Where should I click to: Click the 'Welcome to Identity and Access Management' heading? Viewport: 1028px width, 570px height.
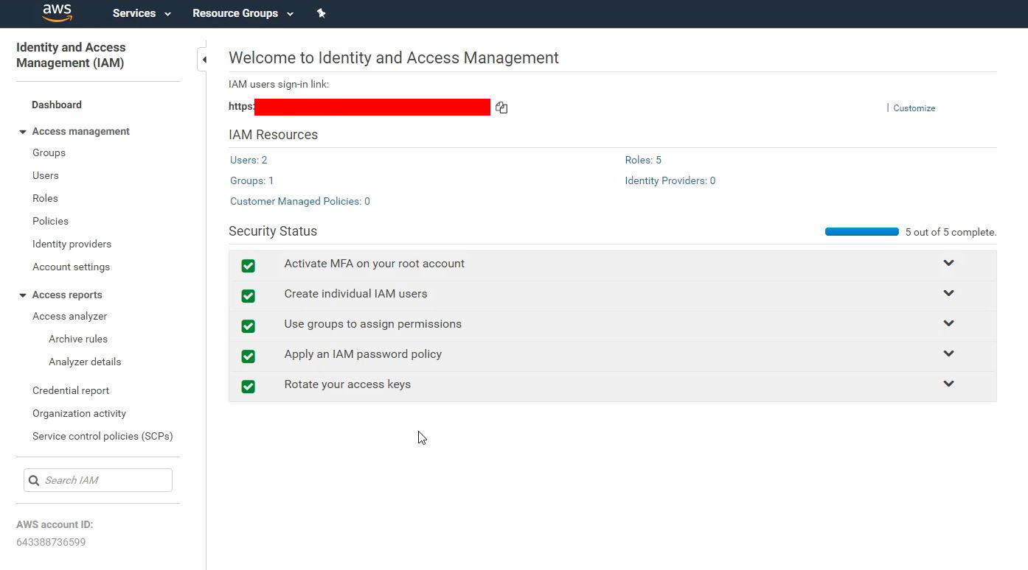394,58
